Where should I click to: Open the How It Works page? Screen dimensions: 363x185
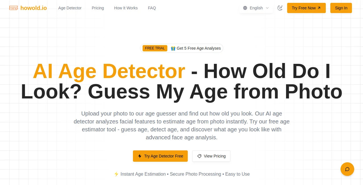pyautogui.click(x=126, y=8)
